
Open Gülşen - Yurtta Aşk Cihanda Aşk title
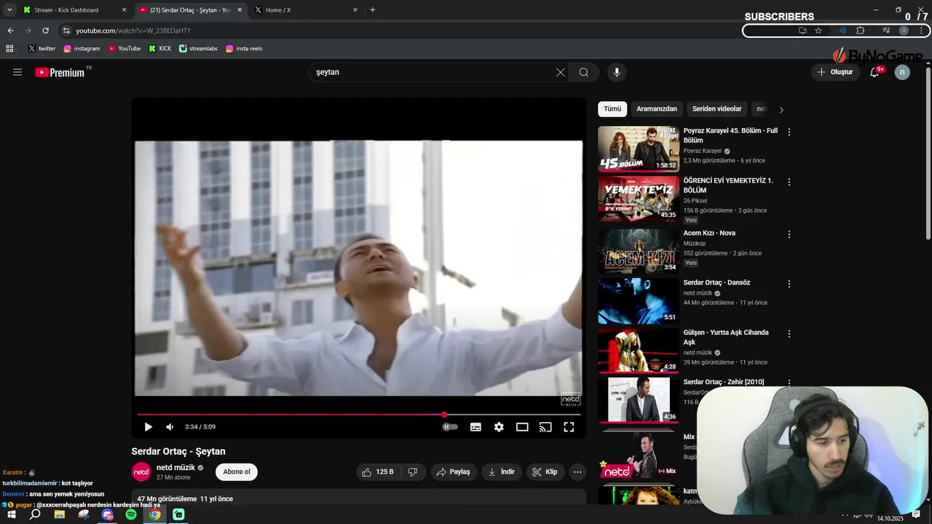point(726,337)
